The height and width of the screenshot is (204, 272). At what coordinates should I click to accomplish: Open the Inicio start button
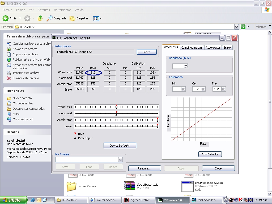[x=14, y=200]
